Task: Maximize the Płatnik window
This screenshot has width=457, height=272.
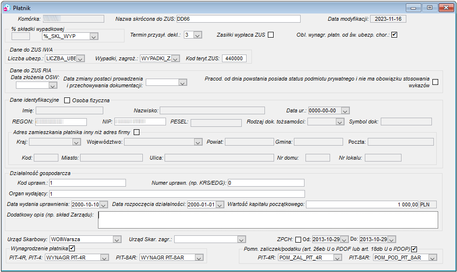Action: (x=429, y=8)
